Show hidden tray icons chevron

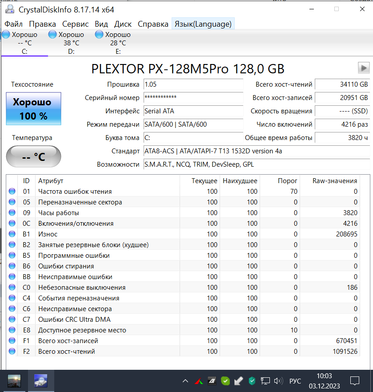click(185, 381)
